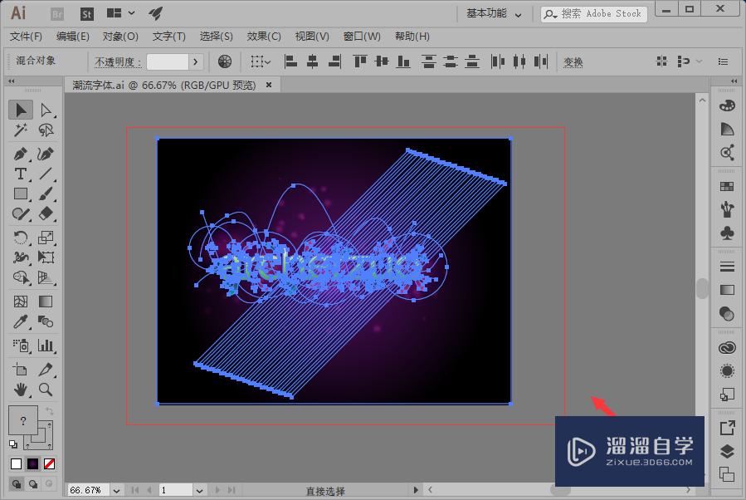The height and width of the screenshot is (500, 746).
Task: Activate the Zoom tool
Action: [46, 389]
